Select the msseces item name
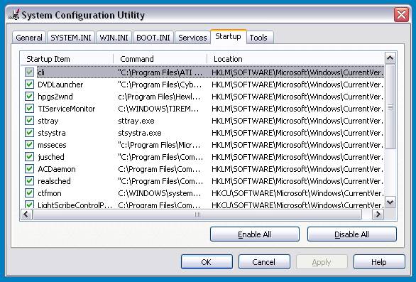The image size is (416, 282). [52, 145]
